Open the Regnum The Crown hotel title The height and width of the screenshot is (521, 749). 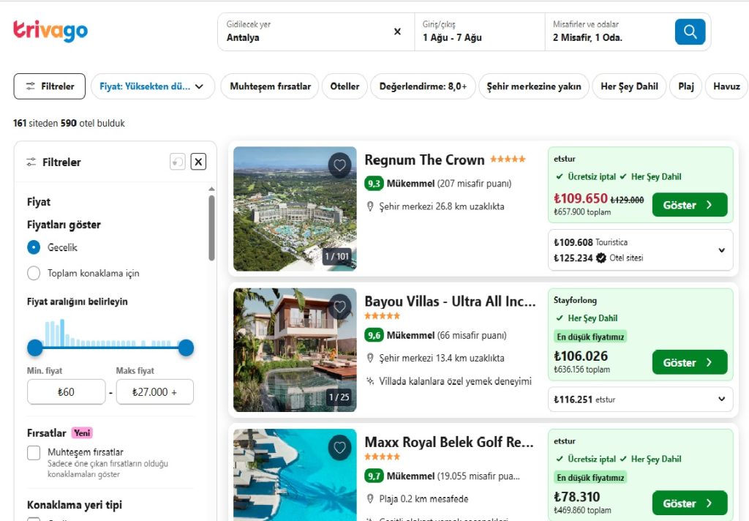pyautogui.click(x=424, y=160)
